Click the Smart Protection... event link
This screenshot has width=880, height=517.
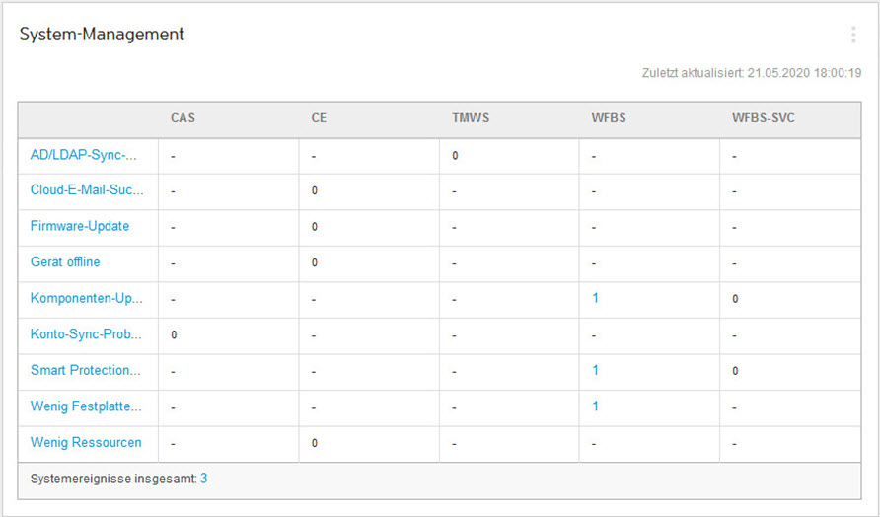tap(86, 370)
